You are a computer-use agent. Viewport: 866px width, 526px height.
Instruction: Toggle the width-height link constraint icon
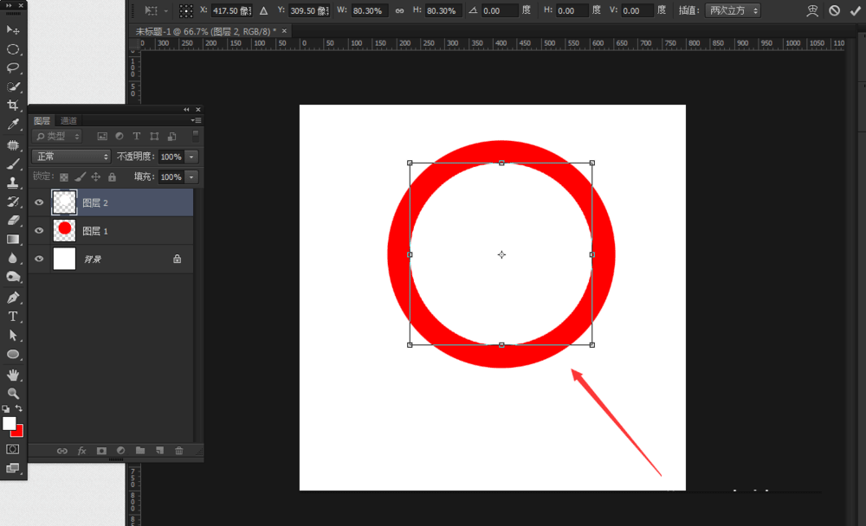[x=399, y=11]
